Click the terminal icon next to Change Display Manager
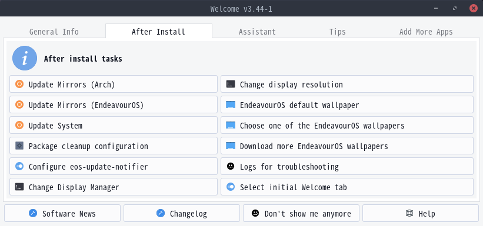The height and width of the screenshot is (226, 483). 19,187
